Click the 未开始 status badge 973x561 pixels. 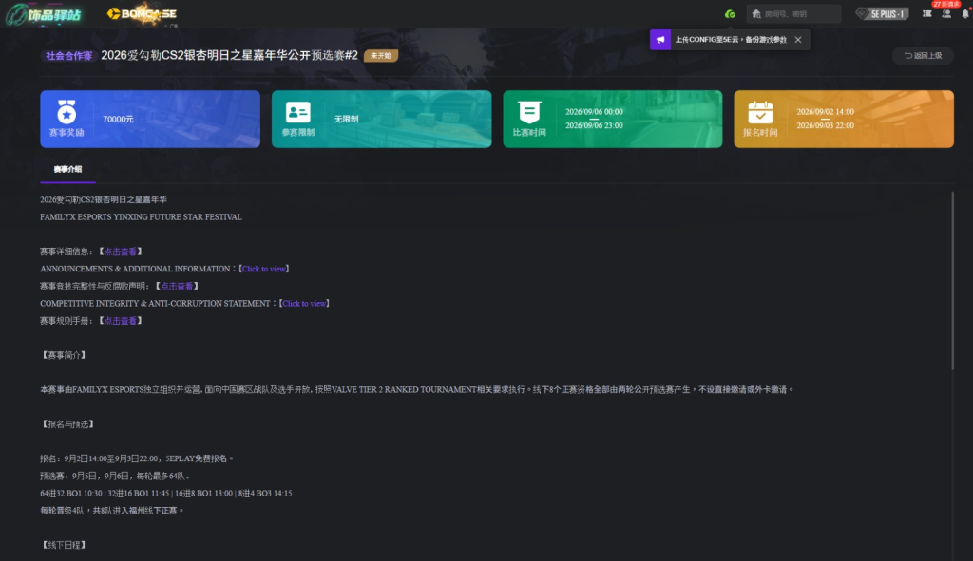(381, 56)
